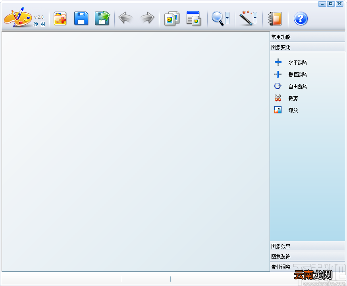Close the application window

339,4
